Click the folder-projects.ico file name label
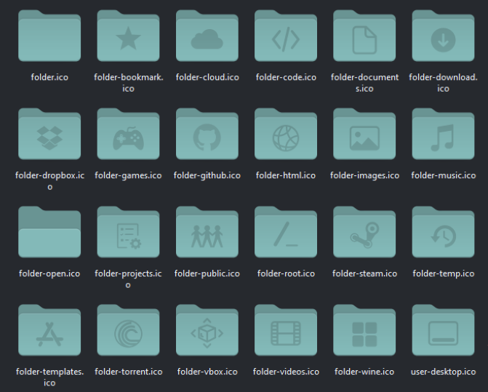The width and height of the screenshot is (488, 392). tap(128, 279)
